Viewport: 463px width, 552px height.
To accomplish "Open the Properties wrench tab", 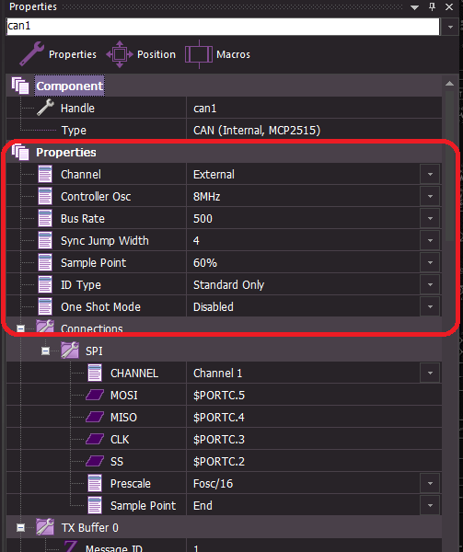I will click(x=58, y=54).
